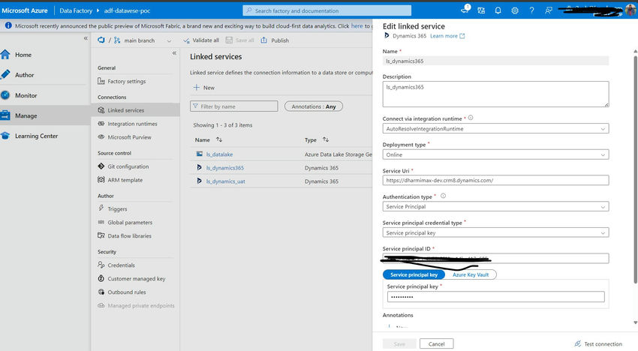638x351 pixels.
Task: Click the help question mark icon
Action: pos(531,10)
